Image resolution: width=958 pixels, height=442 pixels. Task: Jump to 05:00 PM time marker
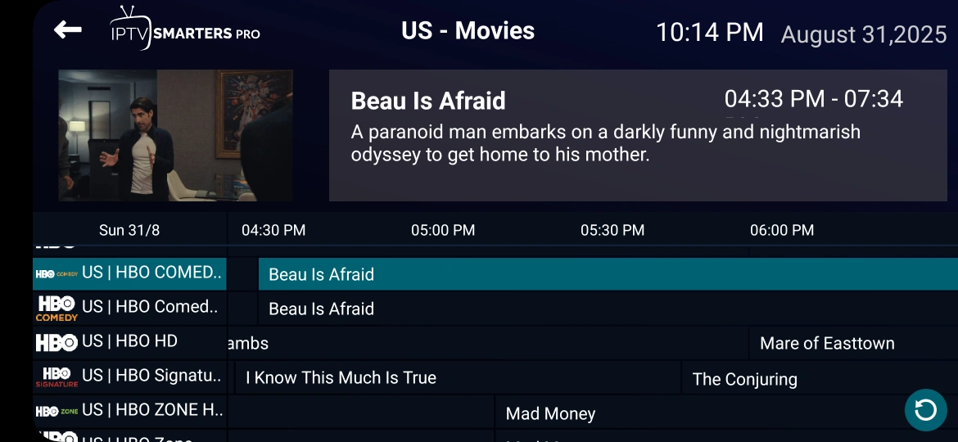(x=443, y=230)
